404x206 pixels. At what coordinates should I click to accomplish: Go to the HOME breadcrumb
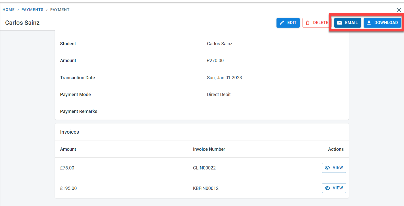pyautogui.click(x=9, y=10)
